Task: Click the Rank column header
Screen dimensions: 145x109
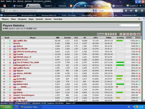Action: tap(7, 38)
